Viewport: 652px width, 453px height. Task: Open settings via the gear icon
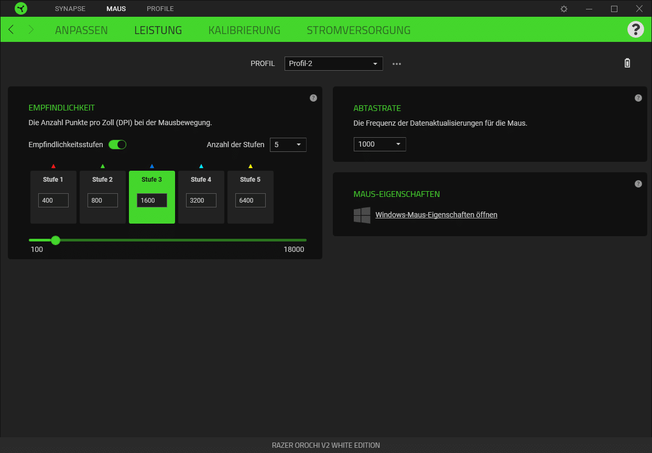(564, 9)
